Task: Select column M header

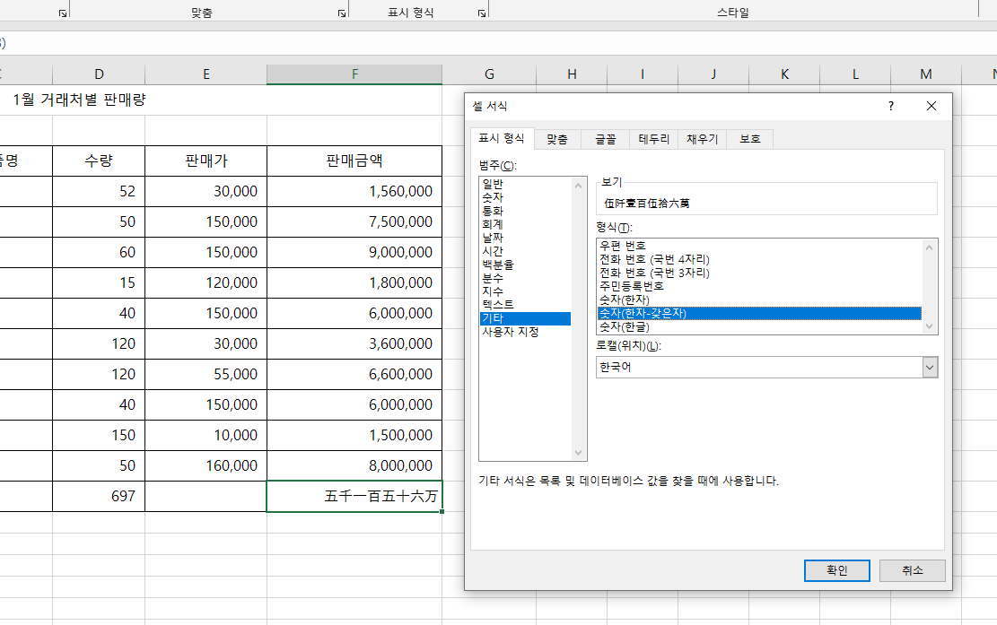Action: (x=926, y=74)
